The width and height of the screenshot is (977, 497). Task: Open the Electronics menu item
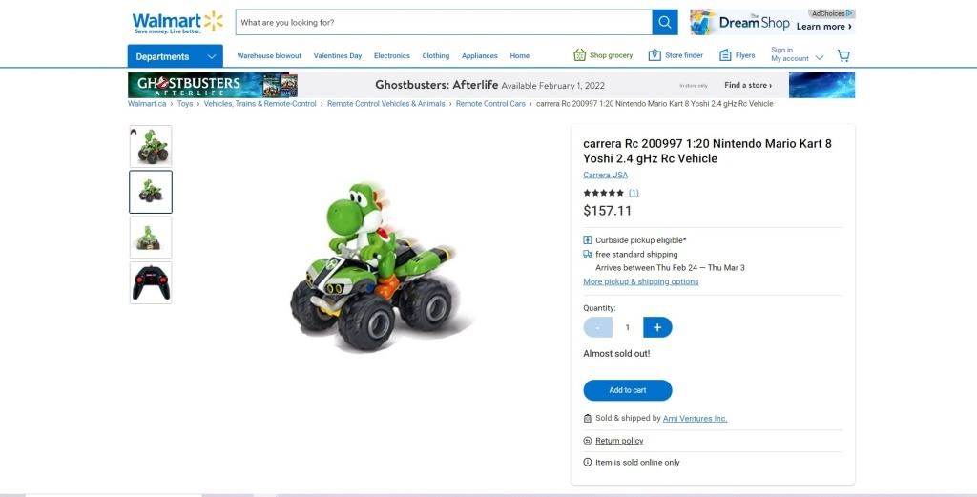[392, 56]
